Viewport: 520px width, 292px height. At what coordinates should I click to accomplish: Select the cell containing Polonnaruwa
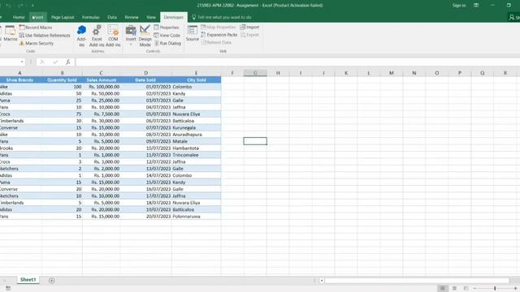pyautogui.click(x=197, y=217)
